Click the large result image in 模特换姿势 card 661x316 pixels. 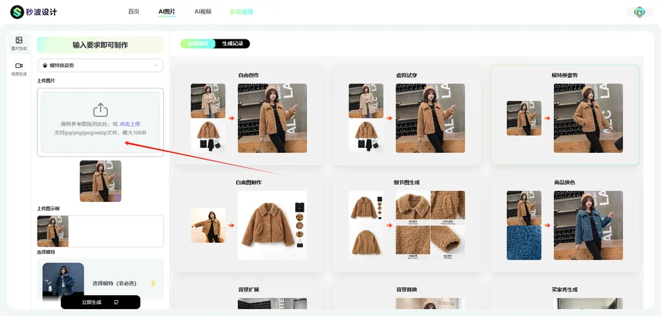[x=588, y=118]
